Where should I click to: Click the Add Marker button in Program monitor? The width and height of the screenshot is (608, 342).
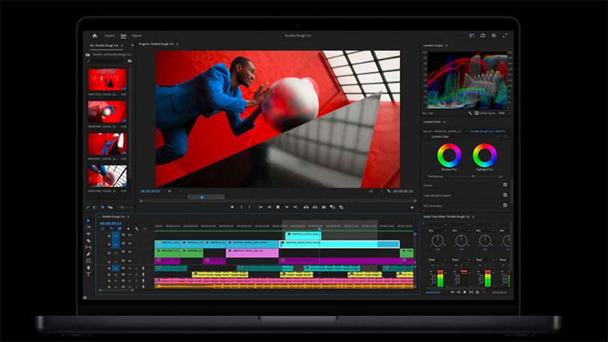click(232, 207)
